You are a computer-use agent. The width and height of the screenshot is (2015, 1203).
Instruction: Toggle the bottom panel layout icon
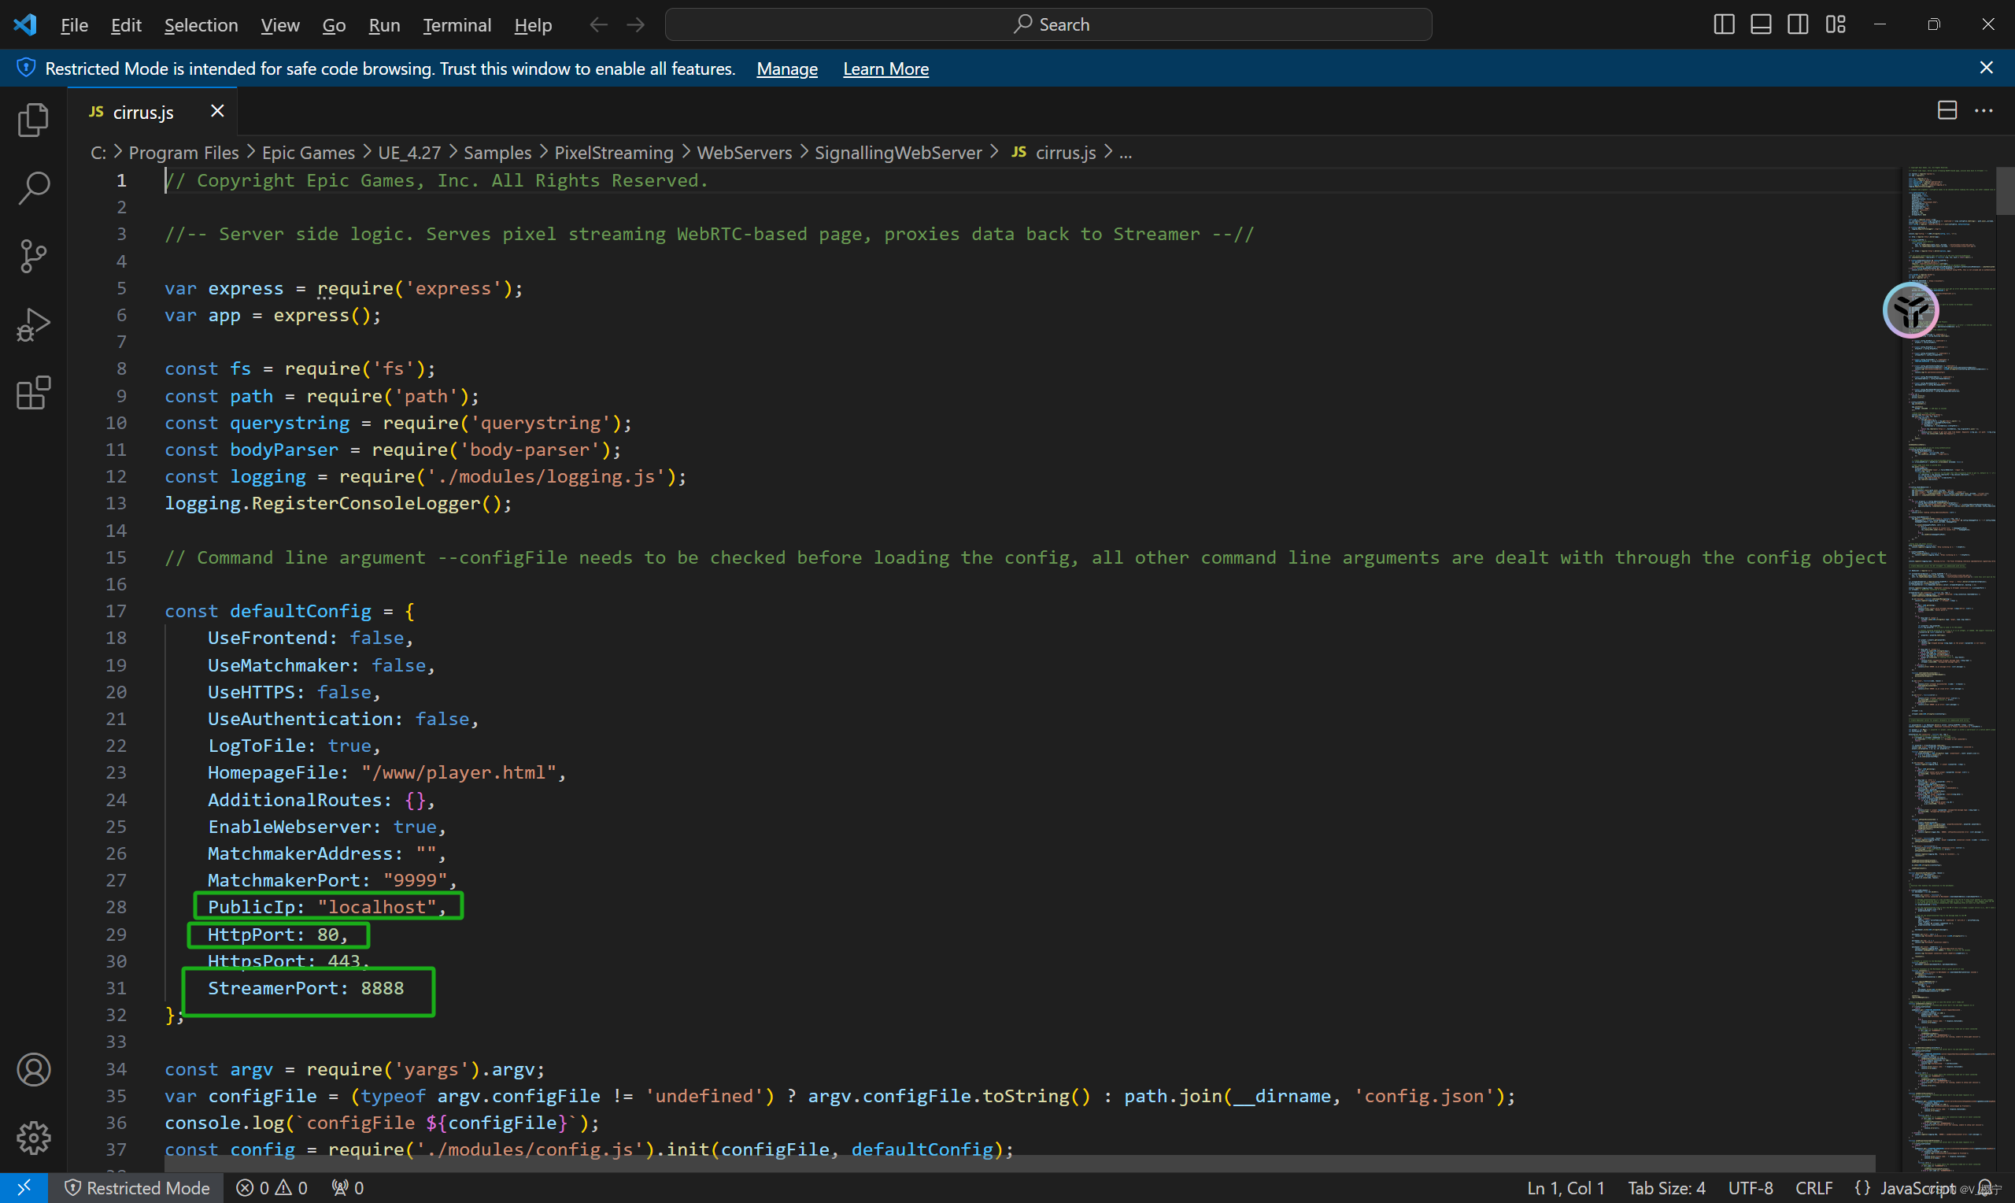tap(1761, 24)
